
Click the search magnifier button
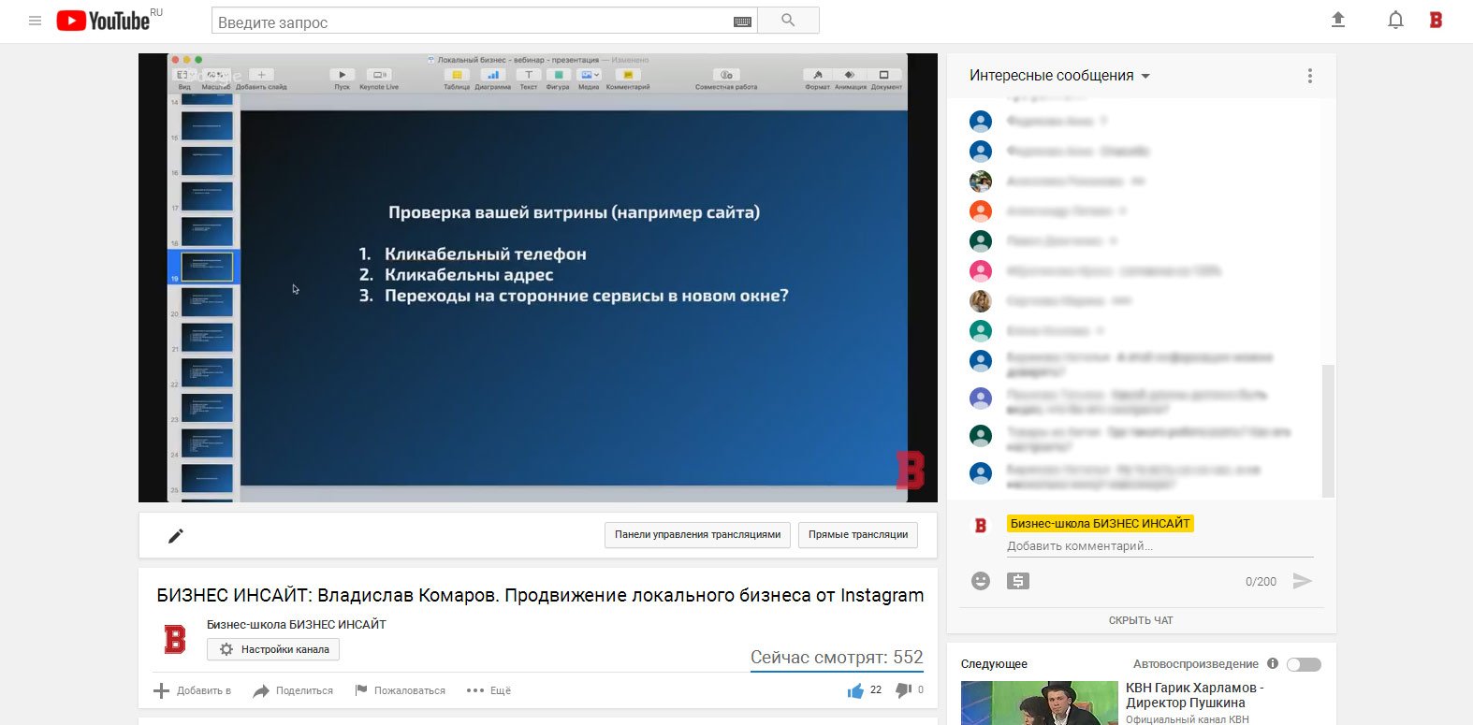pyautogui.click(x=788, y=21)
